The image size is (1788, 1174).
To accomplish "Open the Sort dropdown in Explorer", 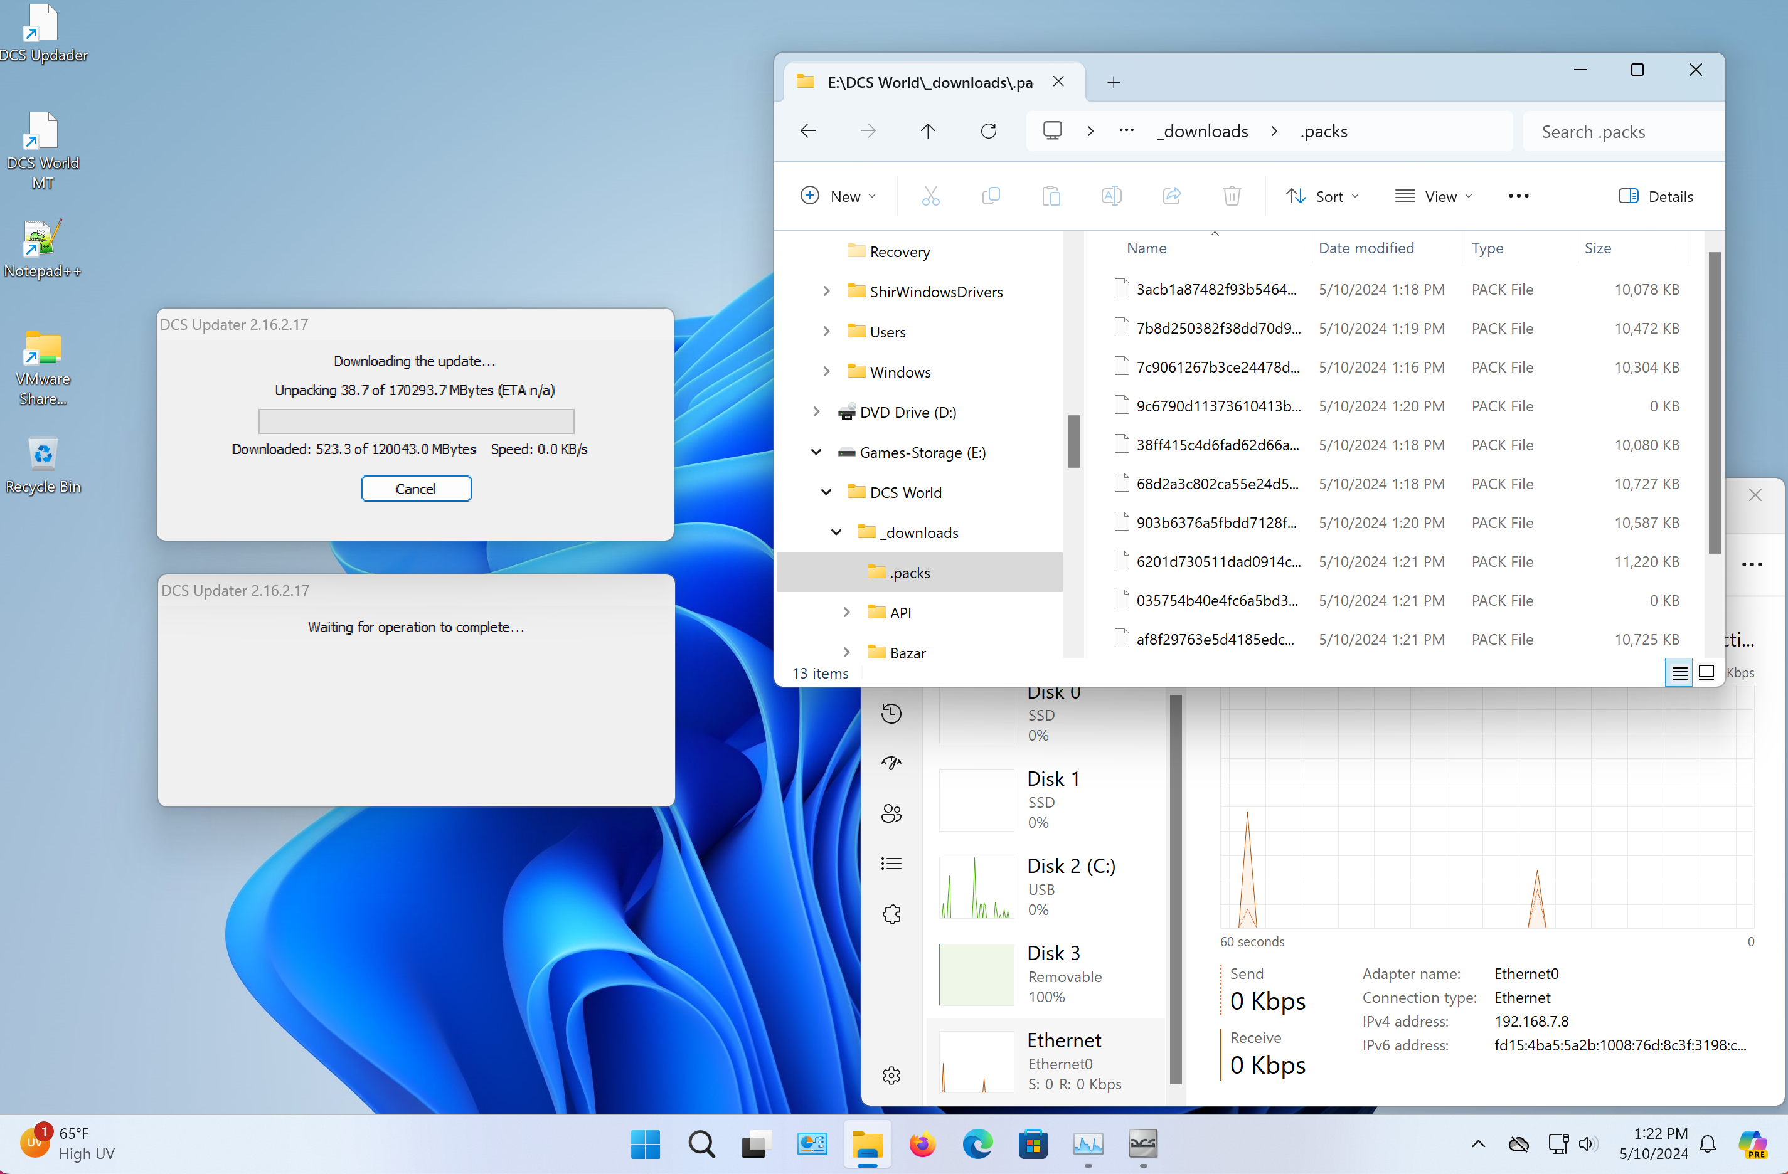I will 1321,196.
